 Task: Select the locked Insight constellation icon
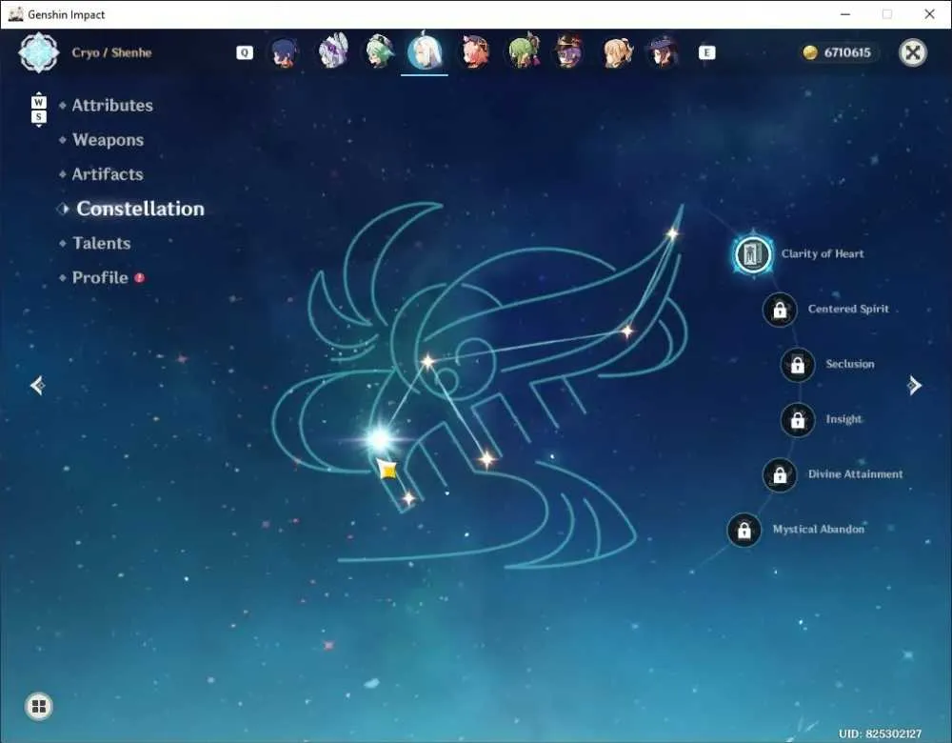coord(797,420)
